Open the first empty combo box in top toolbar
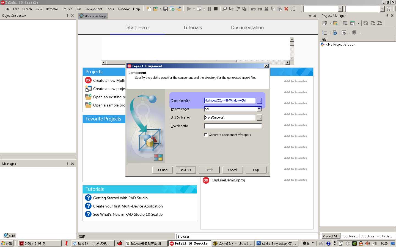This screenshot has height=247, width=396. [x=340, y=9]
